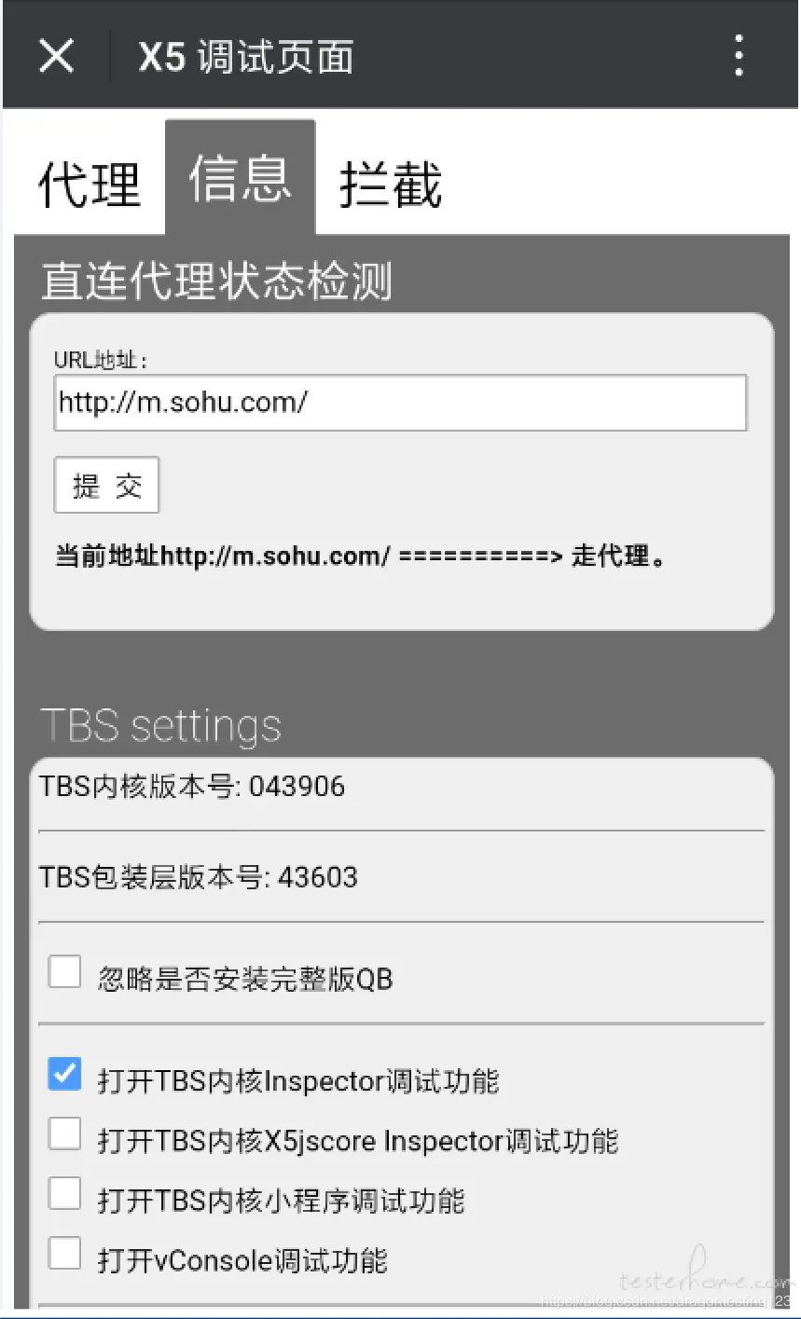The image size is (801, 1319).
Task: Toggle the 打开vConsole调试功能 checkbox
Action: [65, 1253]
